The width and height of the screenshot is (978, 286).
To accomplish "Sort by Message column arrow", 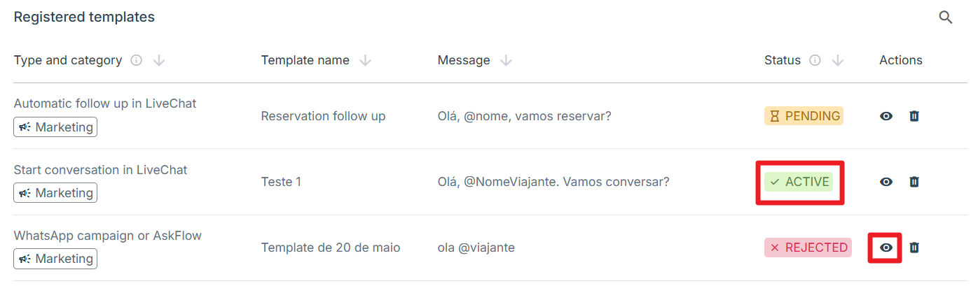I will pyautogui.click(x=506, y=61).
